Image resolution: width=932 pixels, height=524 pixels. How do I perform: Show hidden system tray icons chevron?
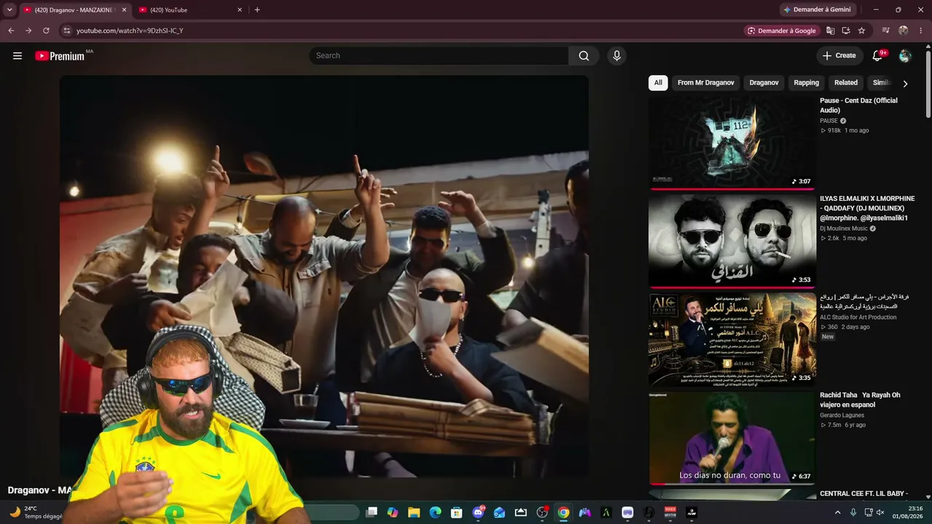(x=837, y=512)
